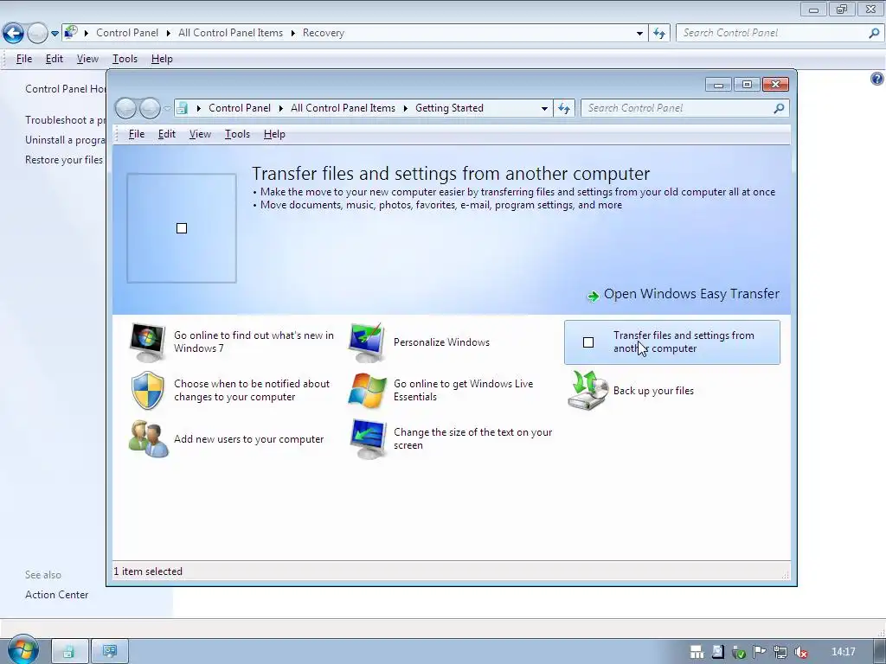Open the File menu in Getting Started window
This screenshot has width=886, height=664.
pyautogui.click(x=136, y=134)
